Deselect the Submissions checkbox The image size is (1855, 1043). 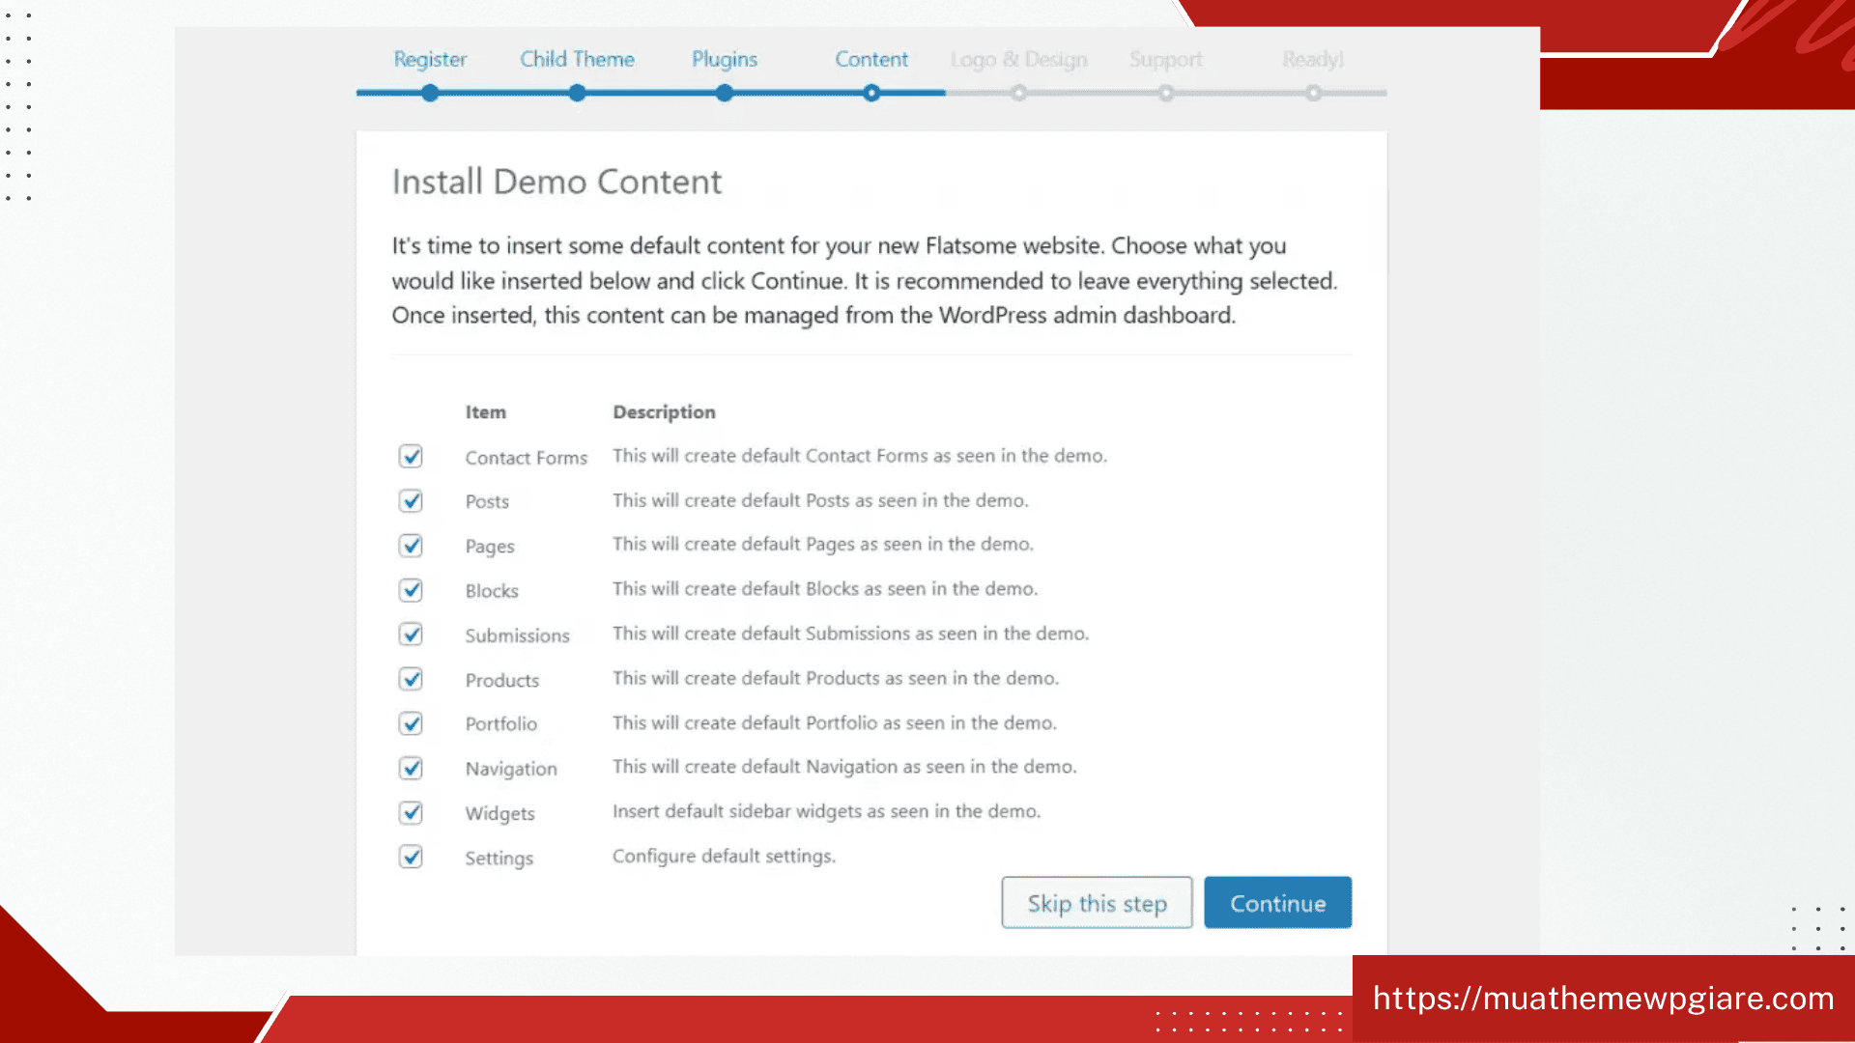click(x=411, y=634)
